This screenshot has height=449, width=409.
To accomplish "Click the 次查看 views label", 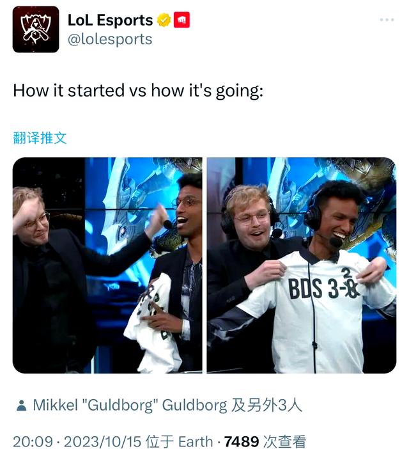I will click(284, 441).
